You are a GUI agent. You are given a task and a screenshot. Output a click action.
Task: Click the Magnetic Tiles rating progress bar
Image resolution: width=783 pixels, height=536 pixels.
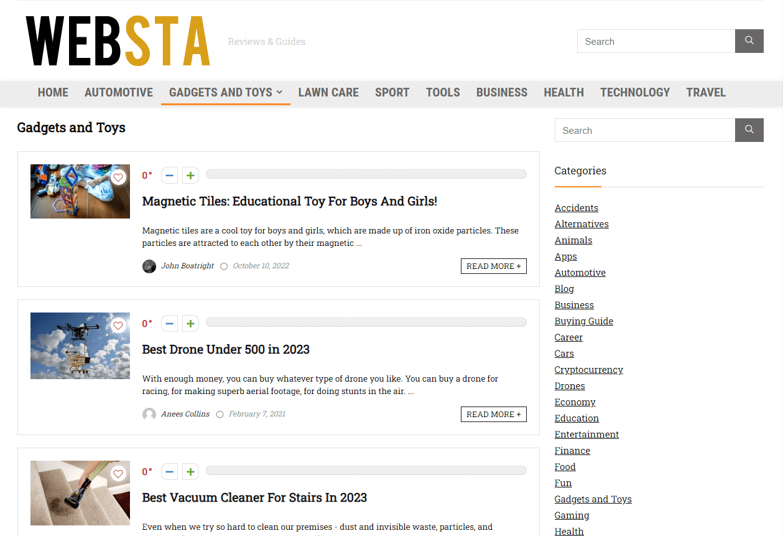(366, 174)
